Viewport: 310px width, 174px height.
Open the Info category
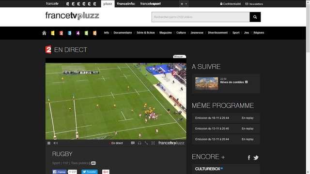coord(107,33)
